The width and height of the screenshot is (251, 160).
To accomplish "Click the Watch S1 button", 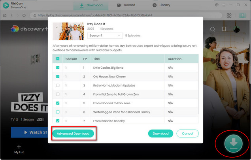I will point(30,132).
